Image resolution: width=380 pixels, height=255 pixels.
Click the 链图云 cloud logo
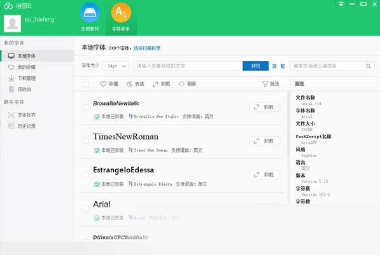pyautogui.click(x=8, y=6)
